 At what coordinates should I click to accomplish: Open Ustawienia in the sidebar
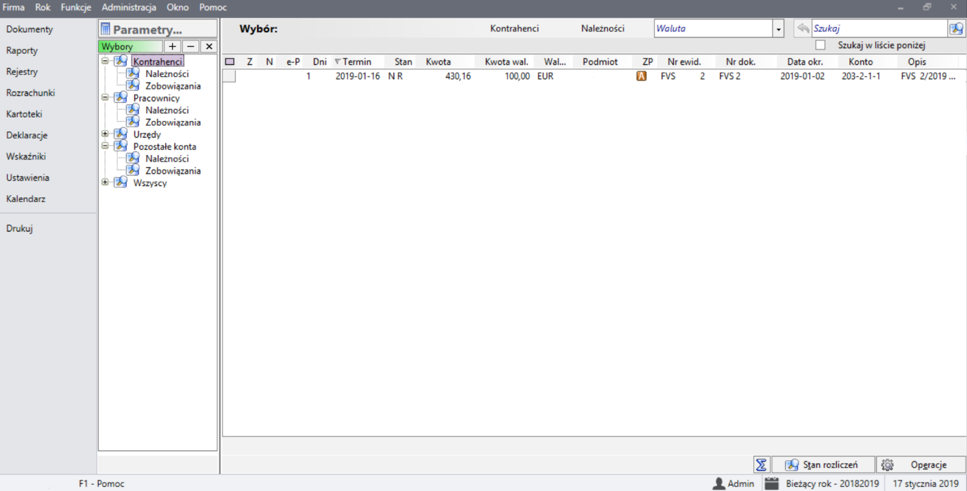27,178
